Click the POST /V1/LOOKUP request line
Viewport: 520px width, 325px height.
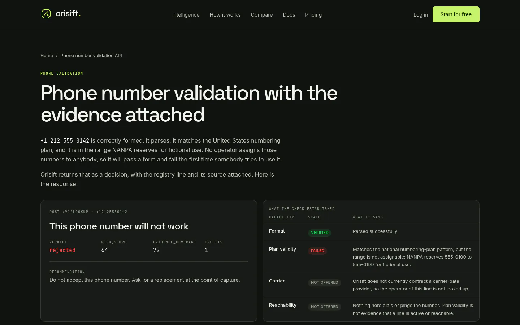(x=88, y=212)
